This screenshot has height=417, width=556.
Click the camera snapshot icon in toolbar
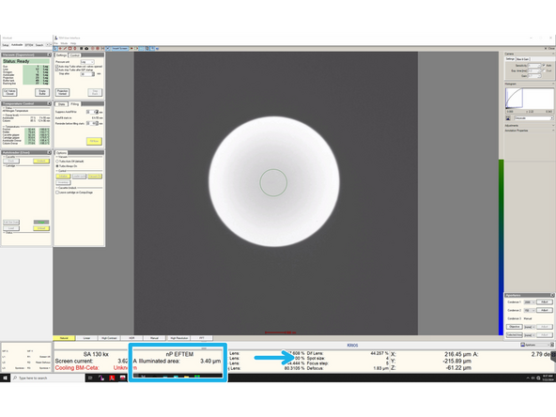[86, 48]
